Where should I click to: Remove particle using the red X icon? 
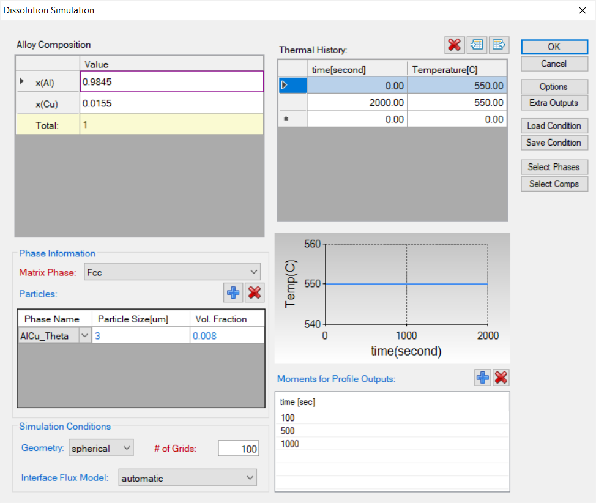point(255,293)
